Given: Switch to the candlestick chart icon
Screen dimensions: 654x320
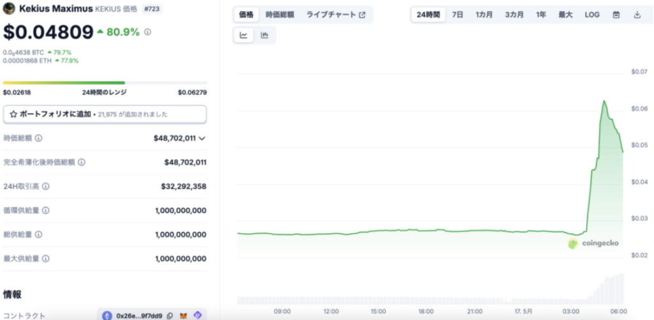Looking at the screenshot, I should (264, 36).
